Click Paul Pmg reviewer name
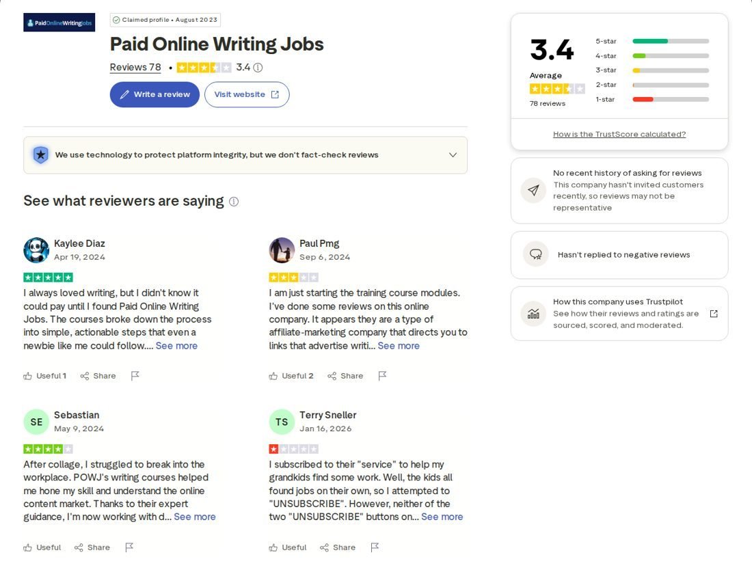Viewport: 752px width, 570px height. tap(319, 243)
